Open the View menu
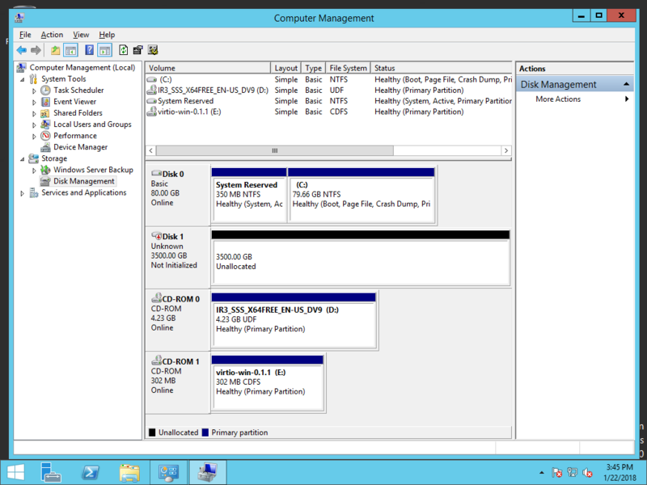The image size is (647, 485). tap(81, 35)
